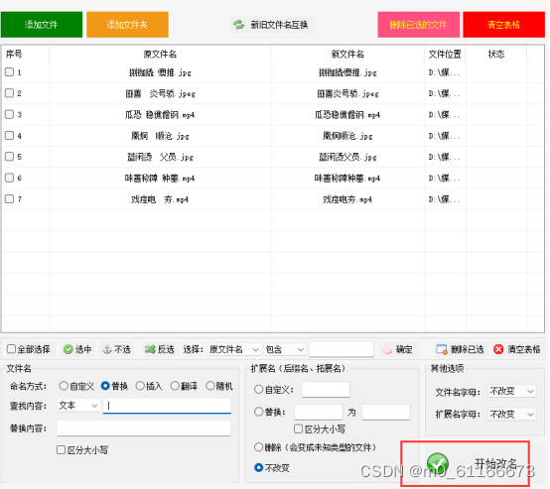
Task: Open the 原文件名 selection dropdown
Action: (x=234, y=349)
